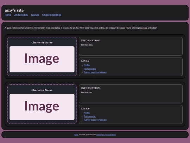The image size is (190, 143).
Task: Click the second character's placeholder image
Action: (x=42, y=107)
